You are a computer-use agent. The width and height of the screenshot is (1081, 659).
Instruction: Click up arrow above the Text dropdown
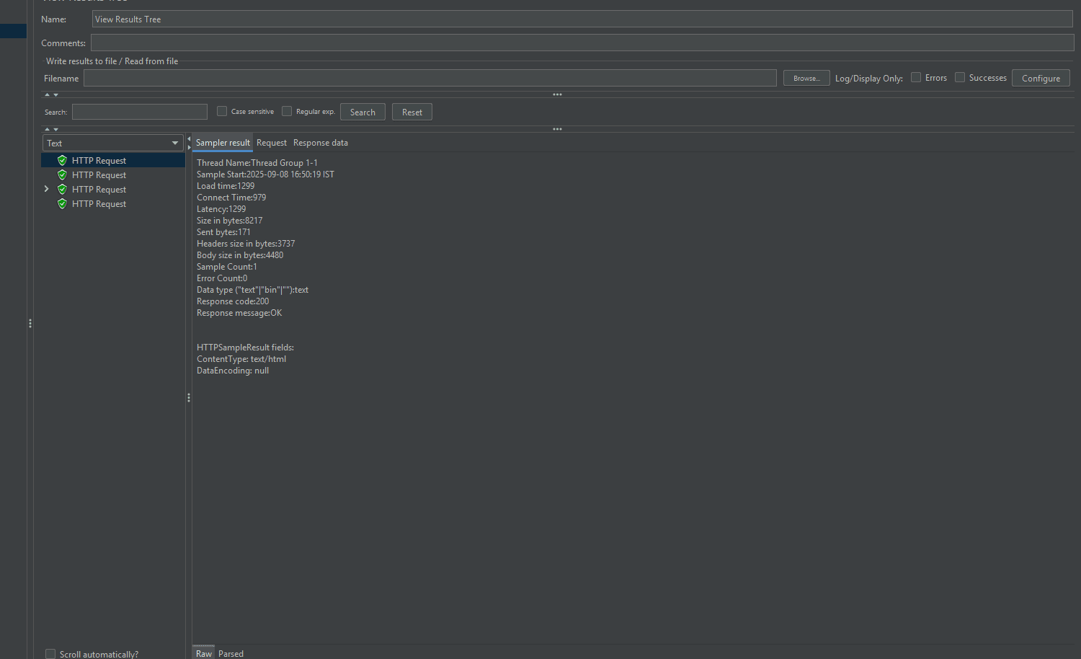click(x=48, y=129)
